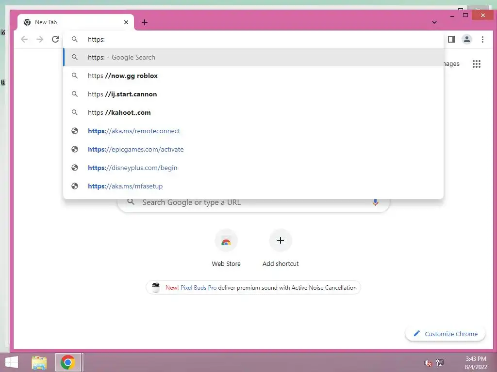Screen dimensions: 497x372
Task: Click the search icon beside kahoot..com
Action: point(74,112)
